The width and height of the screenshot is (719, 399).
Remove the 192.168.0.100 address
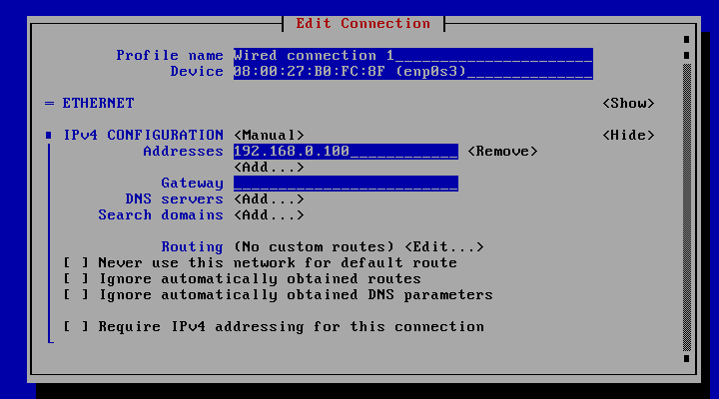(x=502, y=151)
